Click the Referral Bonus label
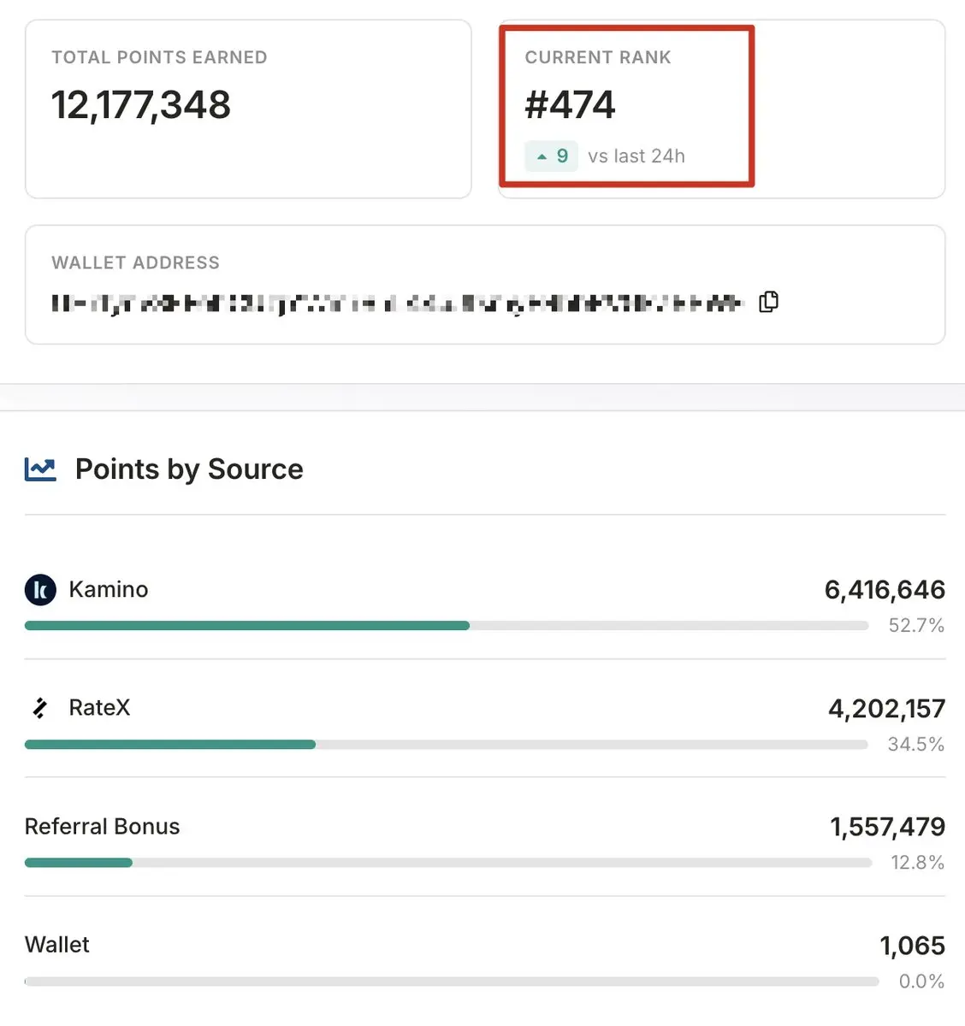This screenshot has height=1026, width=965. tap(103, 827)
